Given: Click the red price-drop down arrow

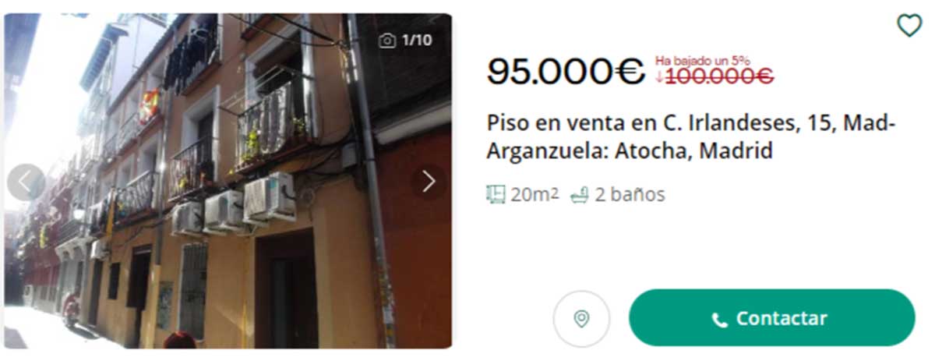Looking at the screenshot, I should pyautogui.click(x=659, y=76).
